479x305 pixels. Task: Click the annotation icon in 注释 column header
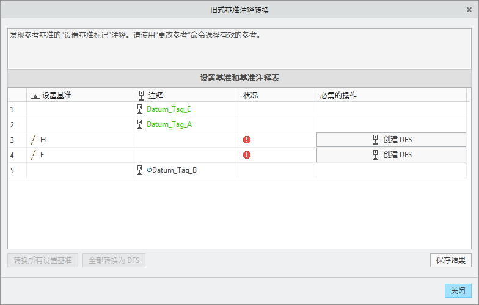point(141,95)
